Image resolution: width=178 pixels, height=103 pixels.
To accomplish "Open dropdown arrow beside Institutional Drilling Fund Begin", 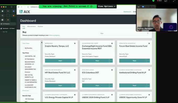I will [x=148, y=86].
